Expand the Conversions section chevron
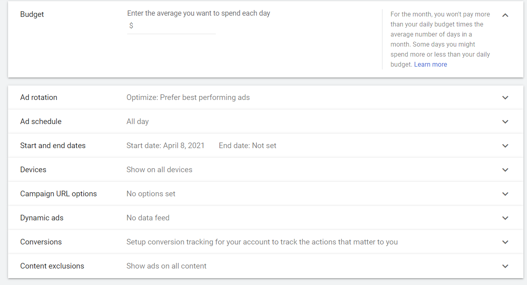Image resolution: width=527 pixels, height=285 pixels. point(505,242)
